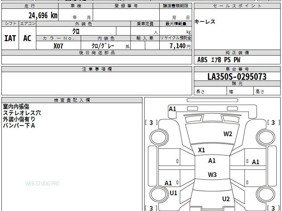Select the A1 mark directly above U1

click(168, 183)
